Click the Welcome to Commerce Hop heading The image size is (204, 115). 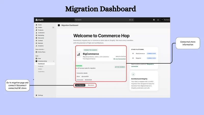[x=101, y=36]
